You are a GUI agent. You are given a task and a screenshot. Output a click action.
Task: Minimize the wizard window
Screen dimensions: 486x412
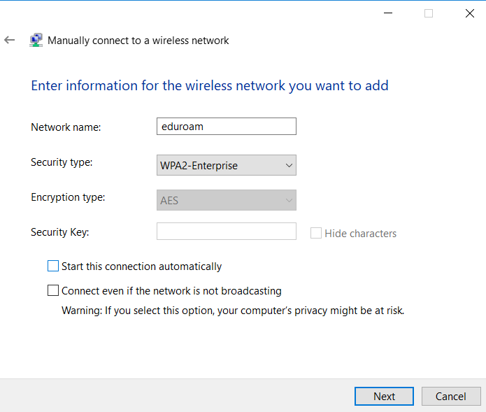tap(388, 13)
